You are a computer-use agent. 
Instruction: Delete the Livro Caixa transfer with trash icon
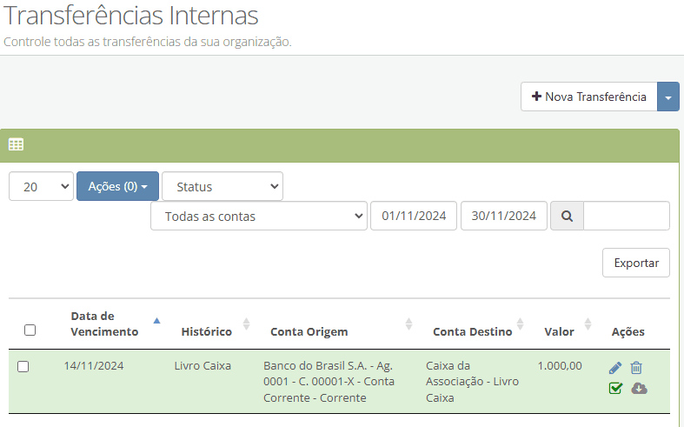[x=636, y=368]
